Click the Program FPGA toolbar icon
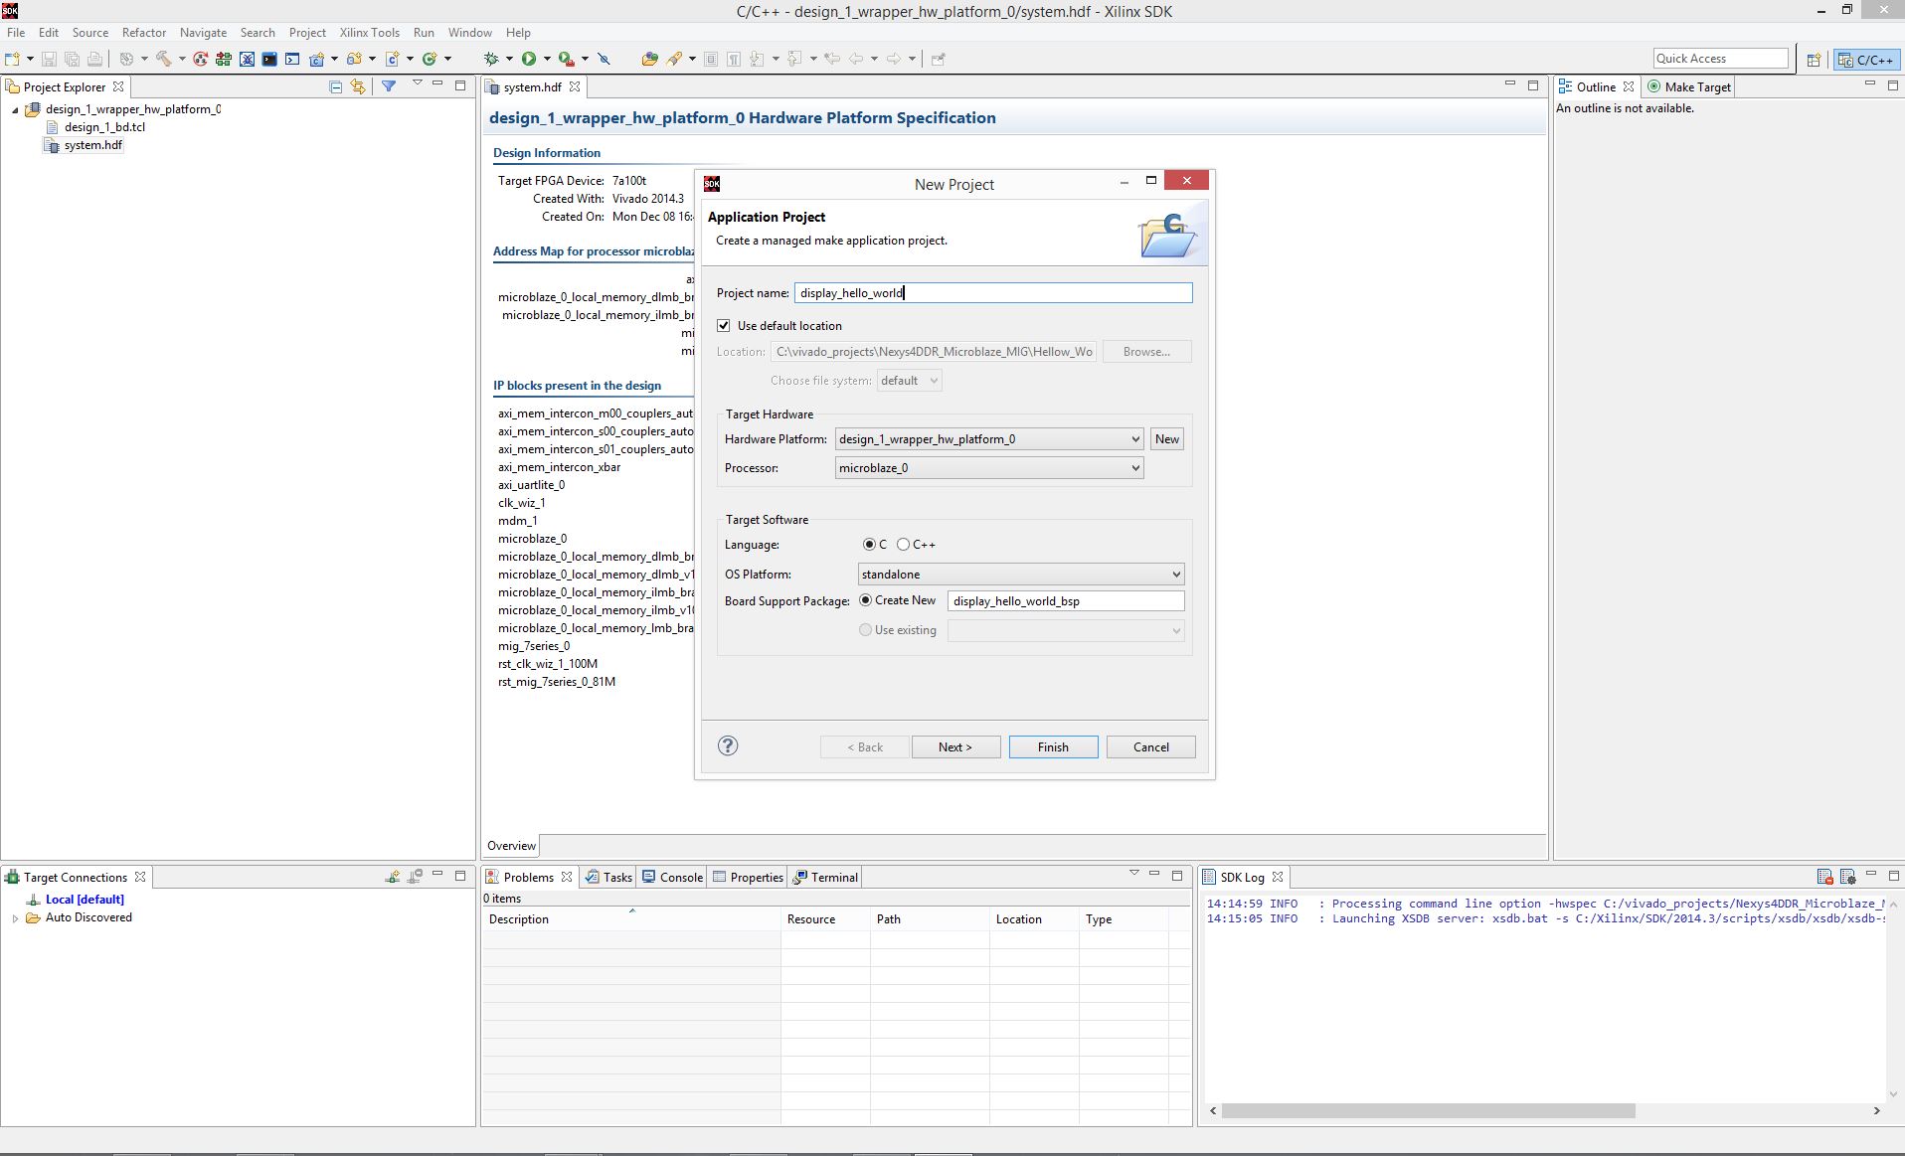This screenshot has width=1905, height=1156. (224, 59)
